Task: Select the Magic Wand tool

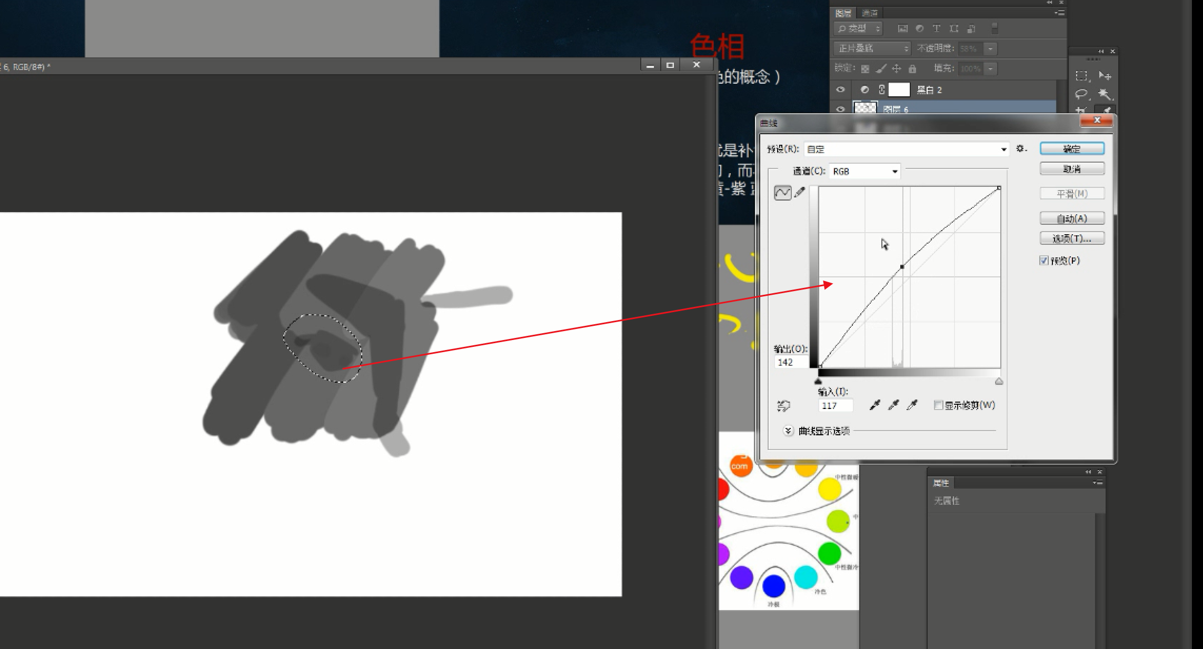Action: tap(1105, 94)
